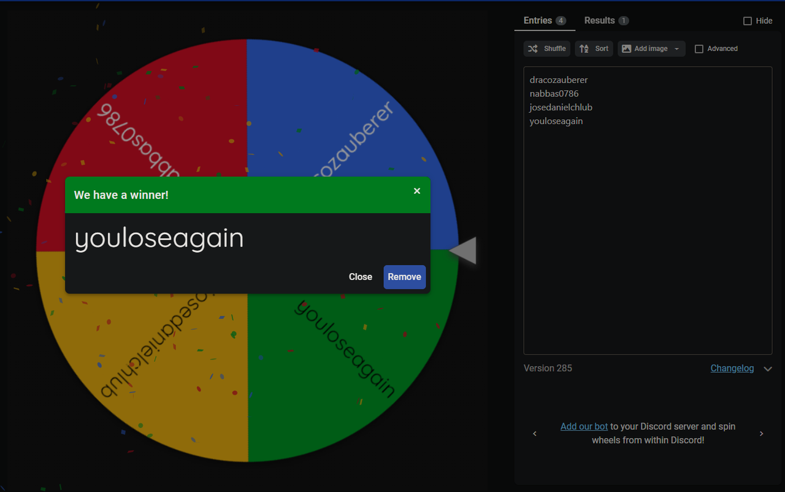Screen dimensions: 785x492
Task: Expand the changelog chevron beside Version
Action: (x=768, y=369)
